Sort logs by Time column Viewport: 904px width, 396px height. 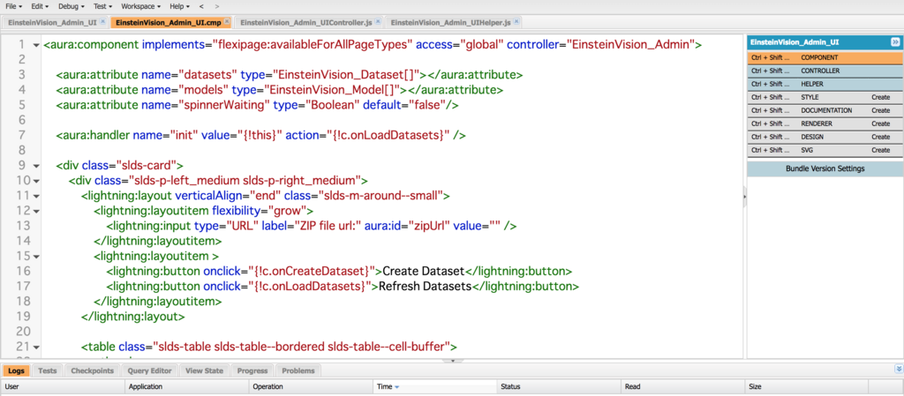(434, 387)
